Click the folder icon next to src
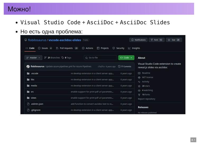198x144 pixels. point(28,92)
